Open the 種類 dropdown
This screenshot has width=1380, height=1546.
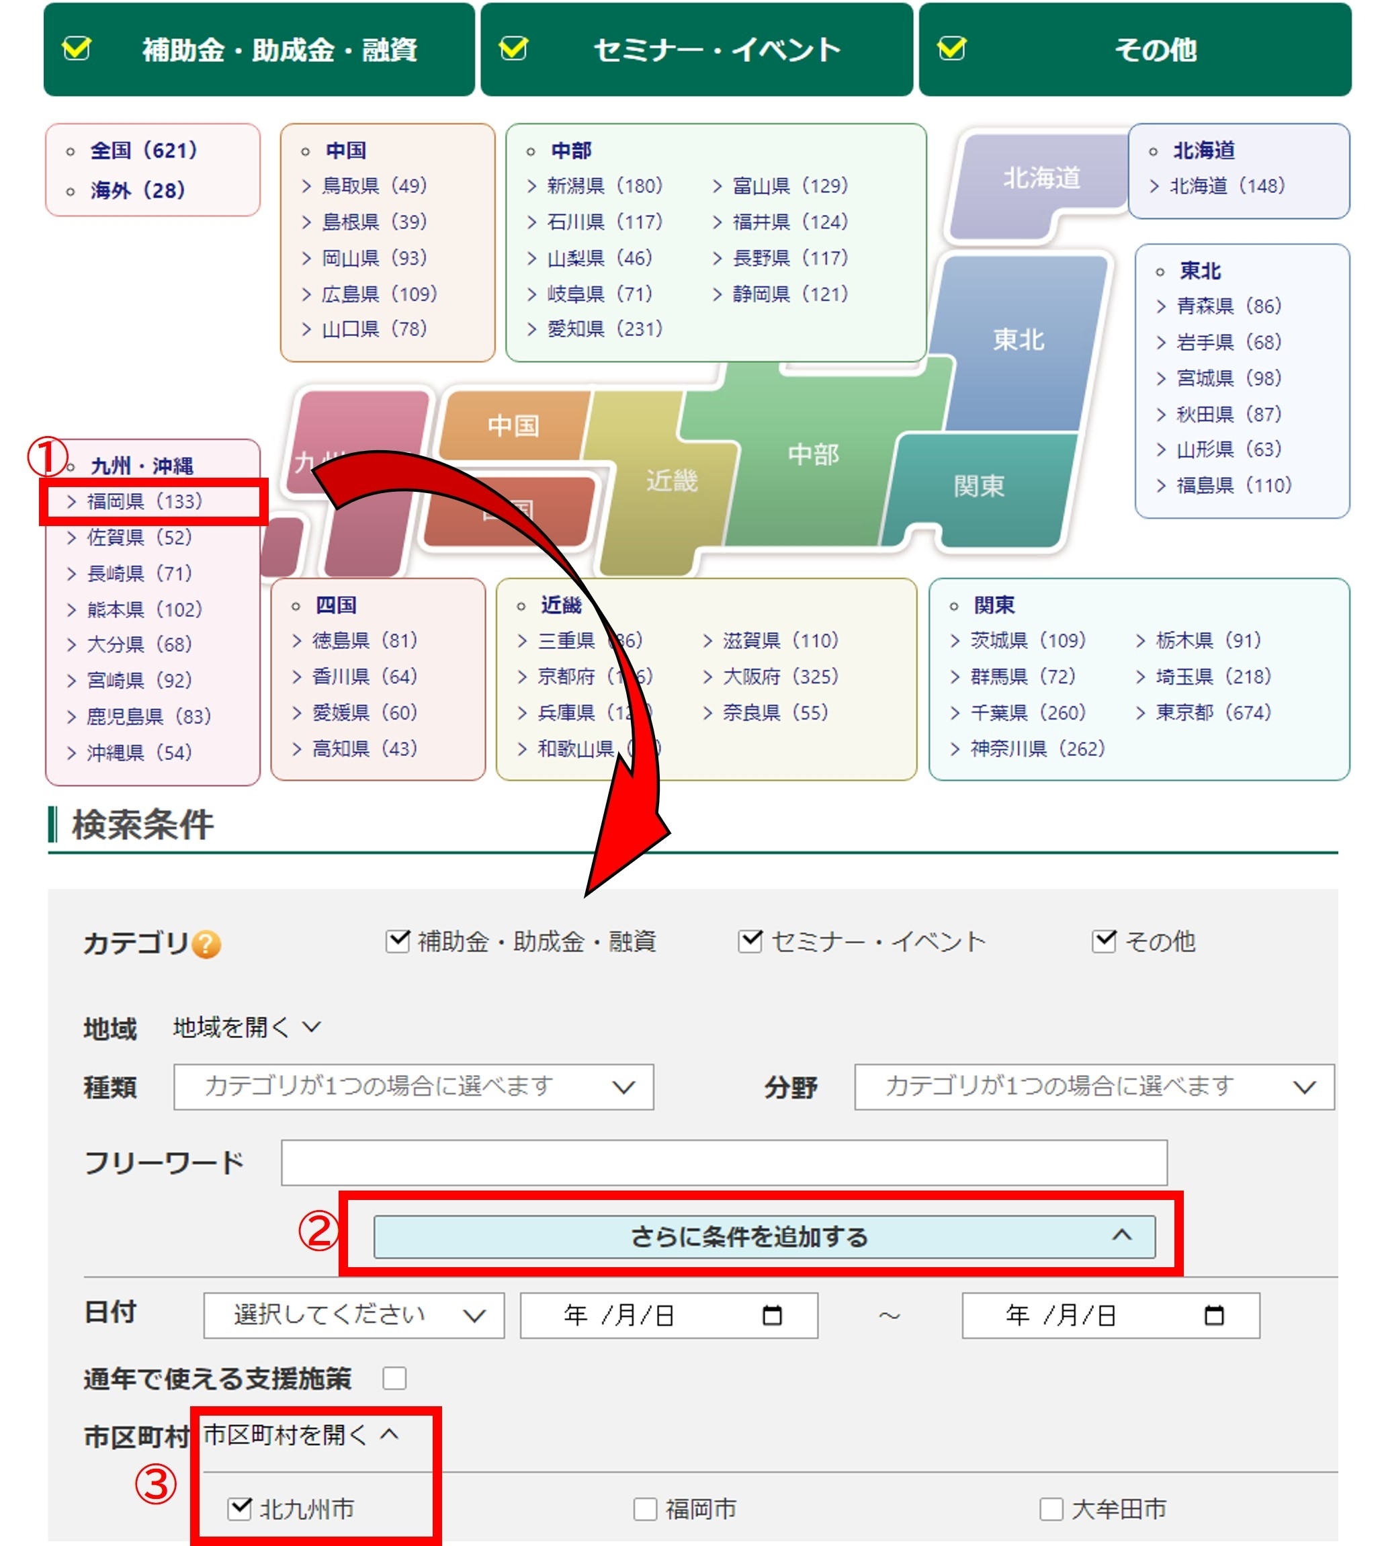[x=413, y=1087]
